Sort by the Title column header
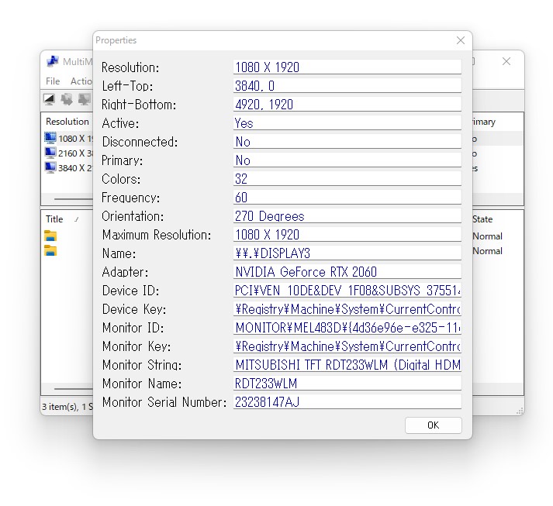This screenshot has height=506, width=553. point(54,219)
